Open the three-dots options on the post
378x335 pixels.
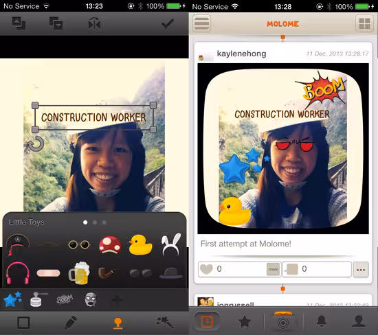coord(361,270)
